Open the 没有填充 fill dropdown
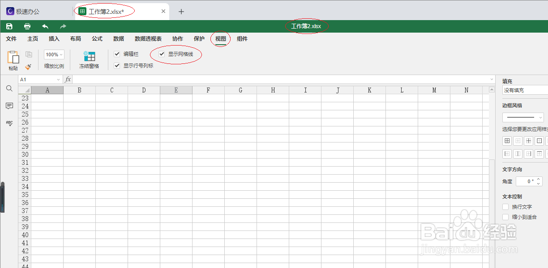 pos(525,90)
